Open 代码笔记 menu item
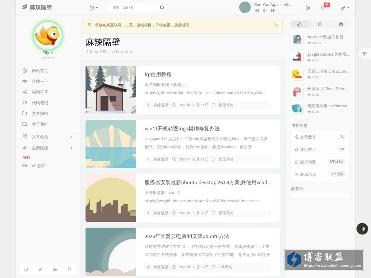The width and height of the screenshot is (371, 278). click(48, 103)
